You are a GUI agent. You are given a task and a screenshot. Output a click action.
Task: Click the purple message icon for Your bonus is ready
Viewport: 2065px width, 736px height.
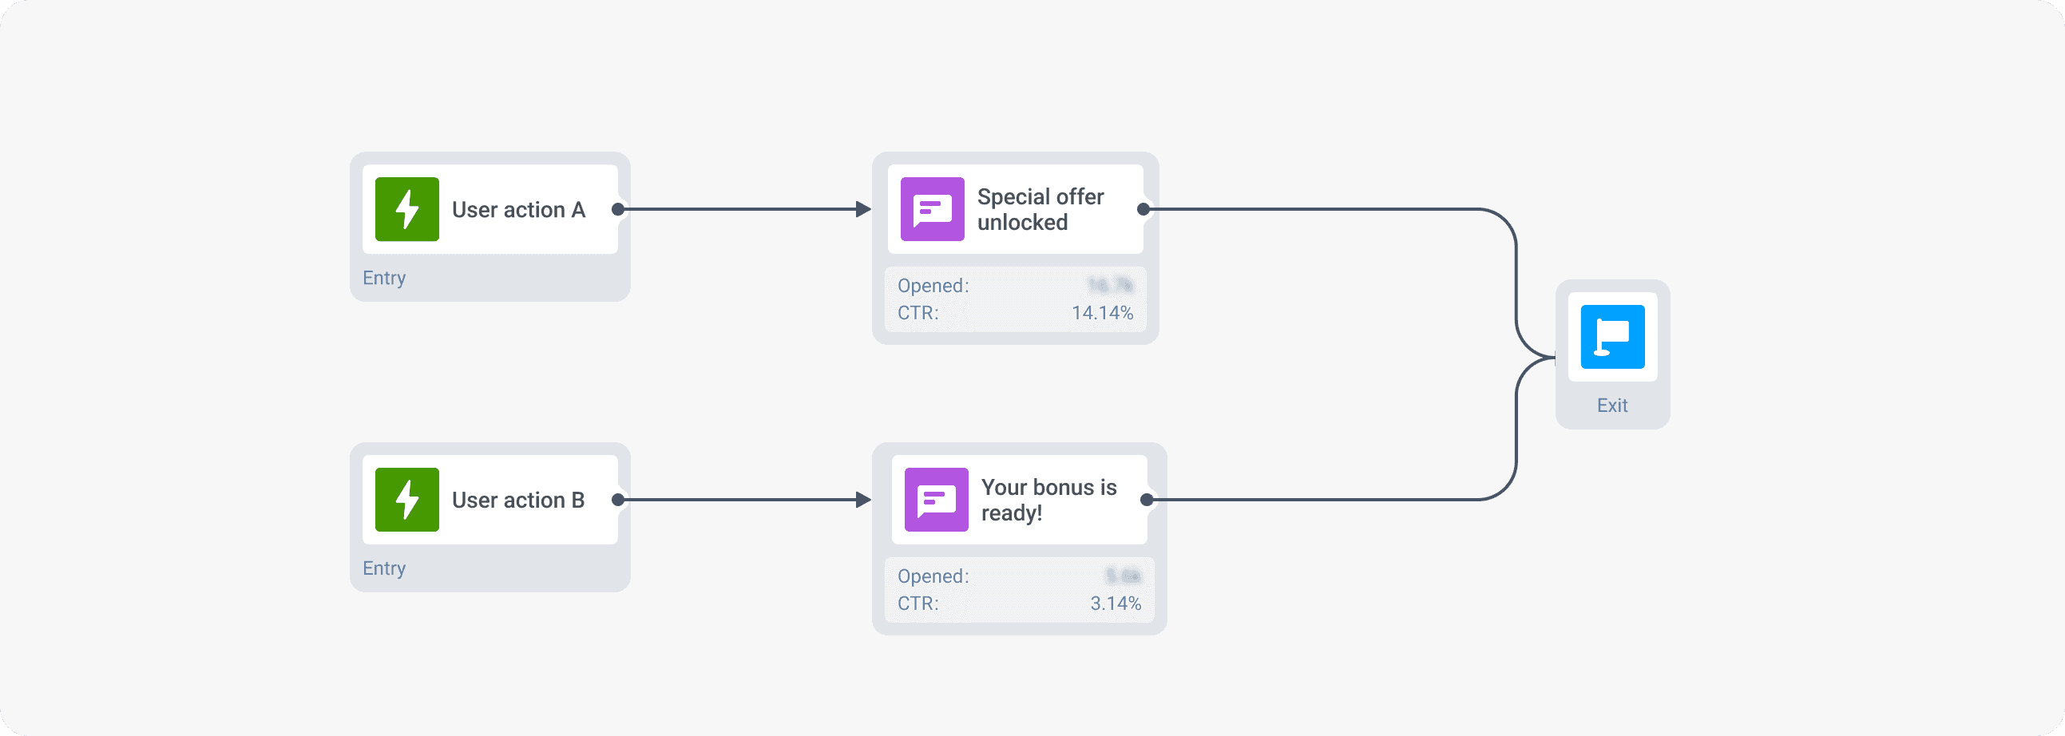[x=936, y=500]
